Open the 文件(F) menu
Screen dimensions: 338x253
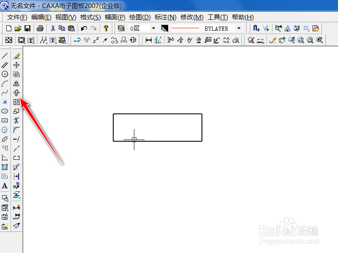(x=17, y=17)
